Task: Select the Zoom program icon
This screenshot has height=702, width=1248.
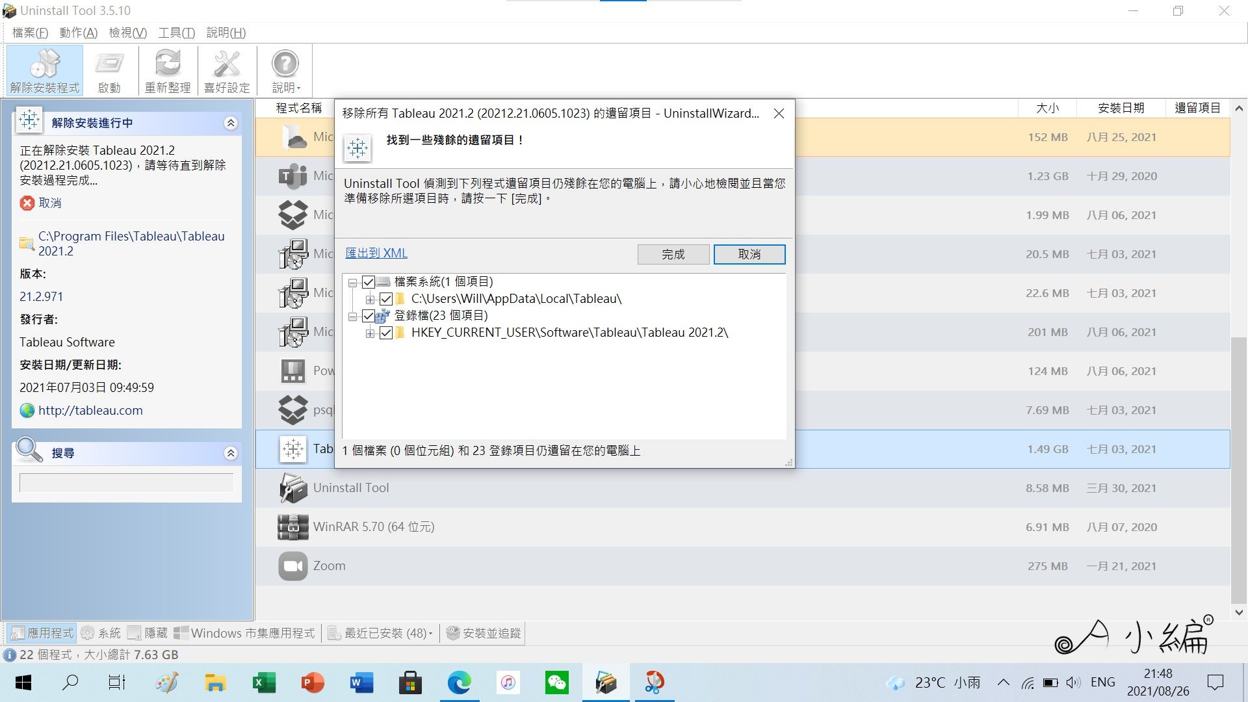Action: [x=293, y=566]
